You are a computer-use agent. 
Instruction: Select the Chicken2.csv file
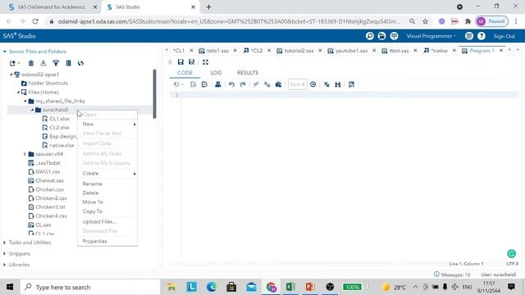(x=51, y=198)
